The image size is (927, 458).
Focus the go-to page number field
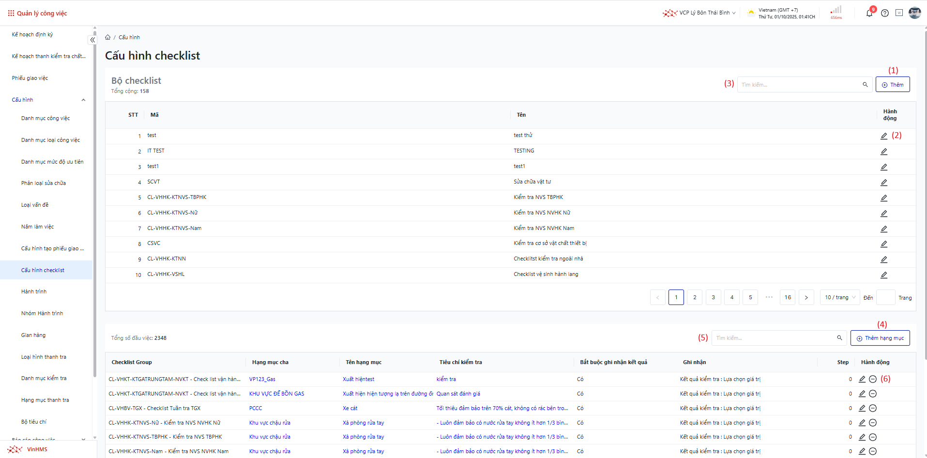point(885,297)
